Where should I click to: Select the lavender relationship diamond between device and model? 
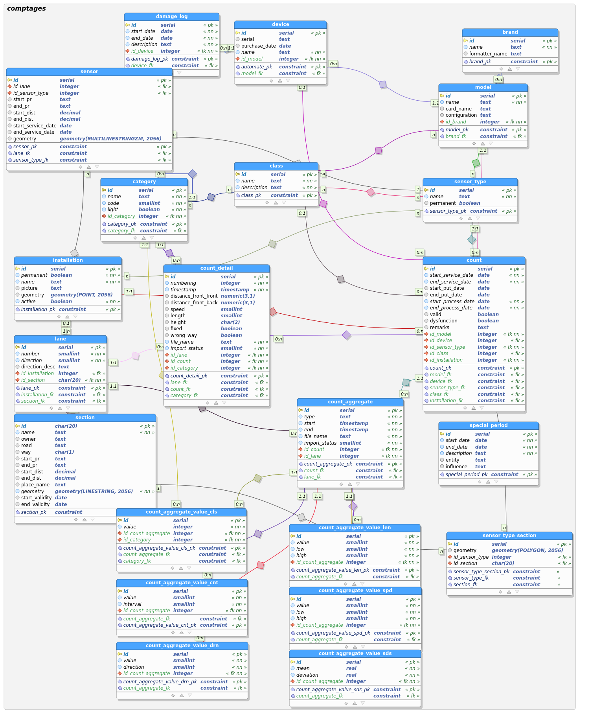coord(383,85)
